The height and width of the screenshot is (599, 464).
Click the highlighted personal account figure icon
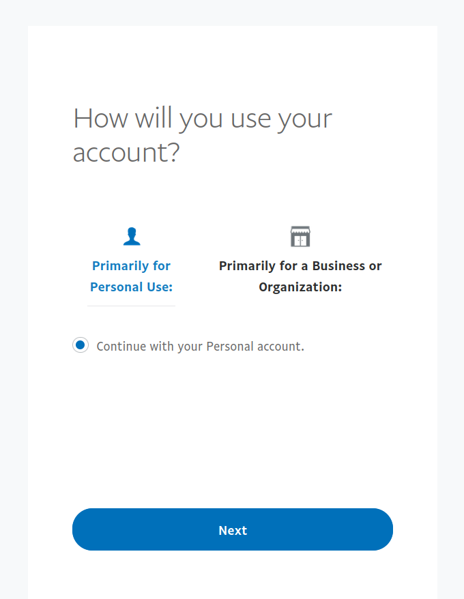[131, 235]
